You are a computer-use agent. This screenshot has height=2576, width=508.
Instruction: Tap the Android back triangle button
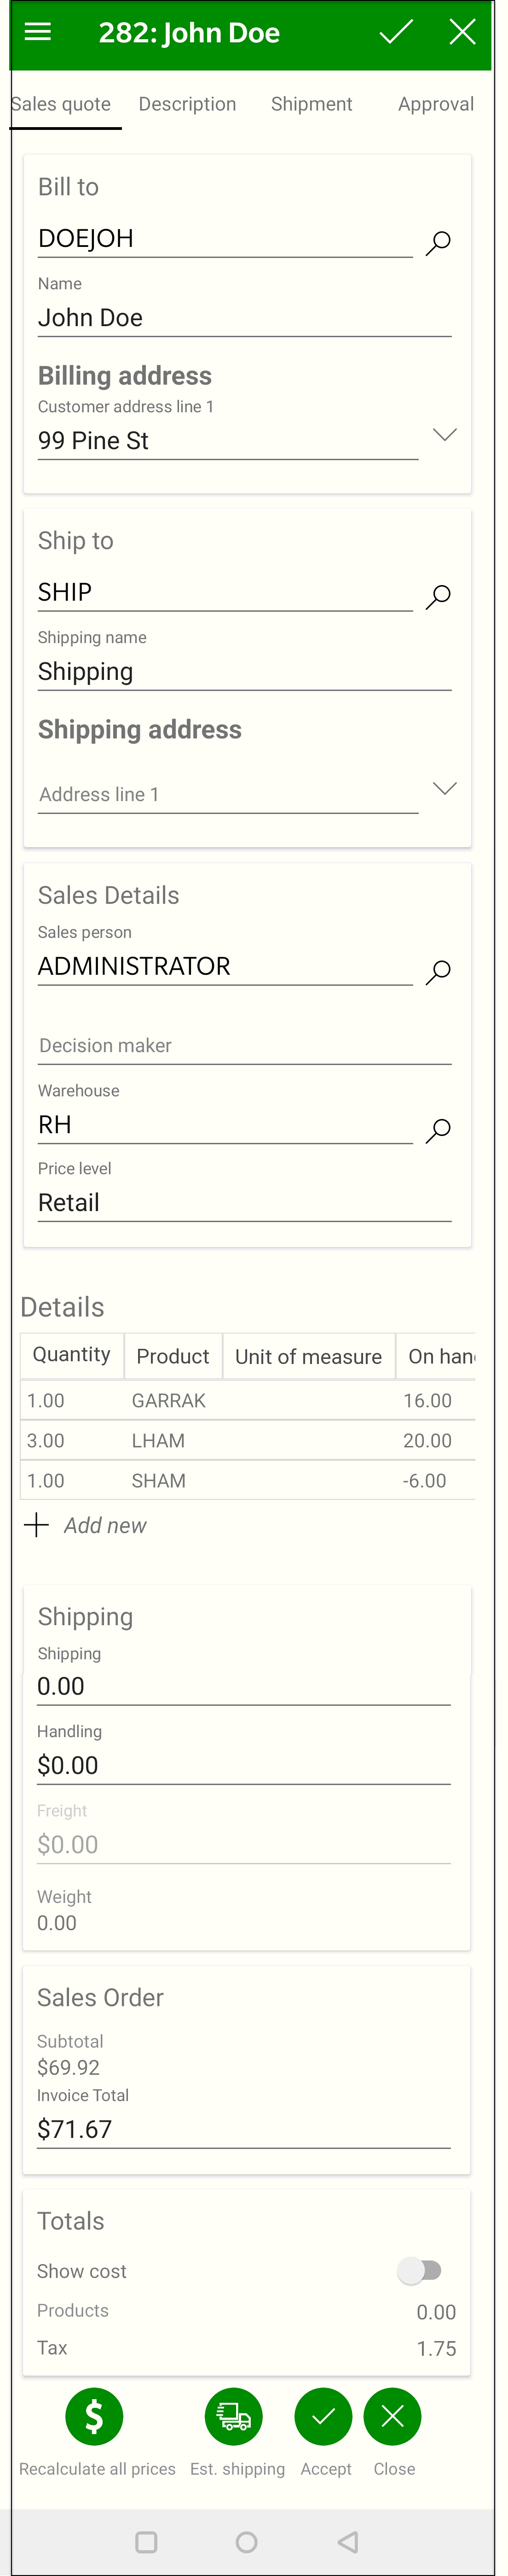(x=347, y=2541)
